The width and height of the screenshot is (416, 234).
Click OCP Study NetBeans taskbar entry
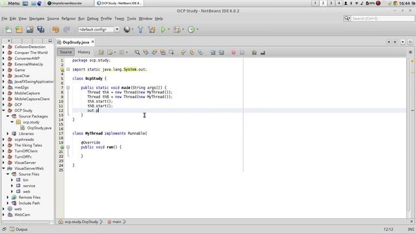(120, 3)
